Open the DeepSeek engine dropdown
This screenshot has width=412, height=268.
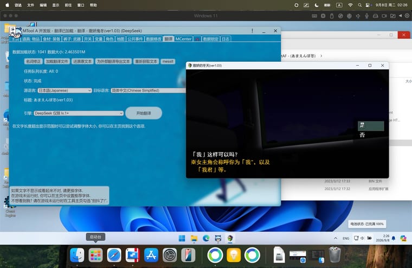click(x=79, y=113)
